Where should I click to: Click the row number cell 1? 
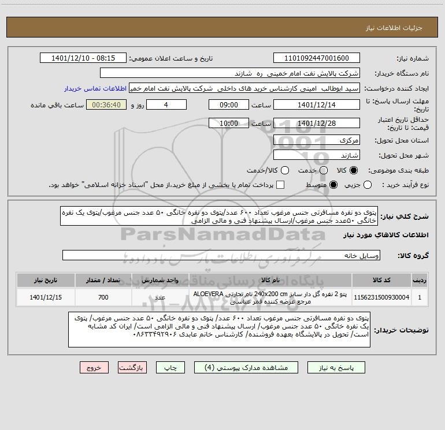(x=420, y=297)
